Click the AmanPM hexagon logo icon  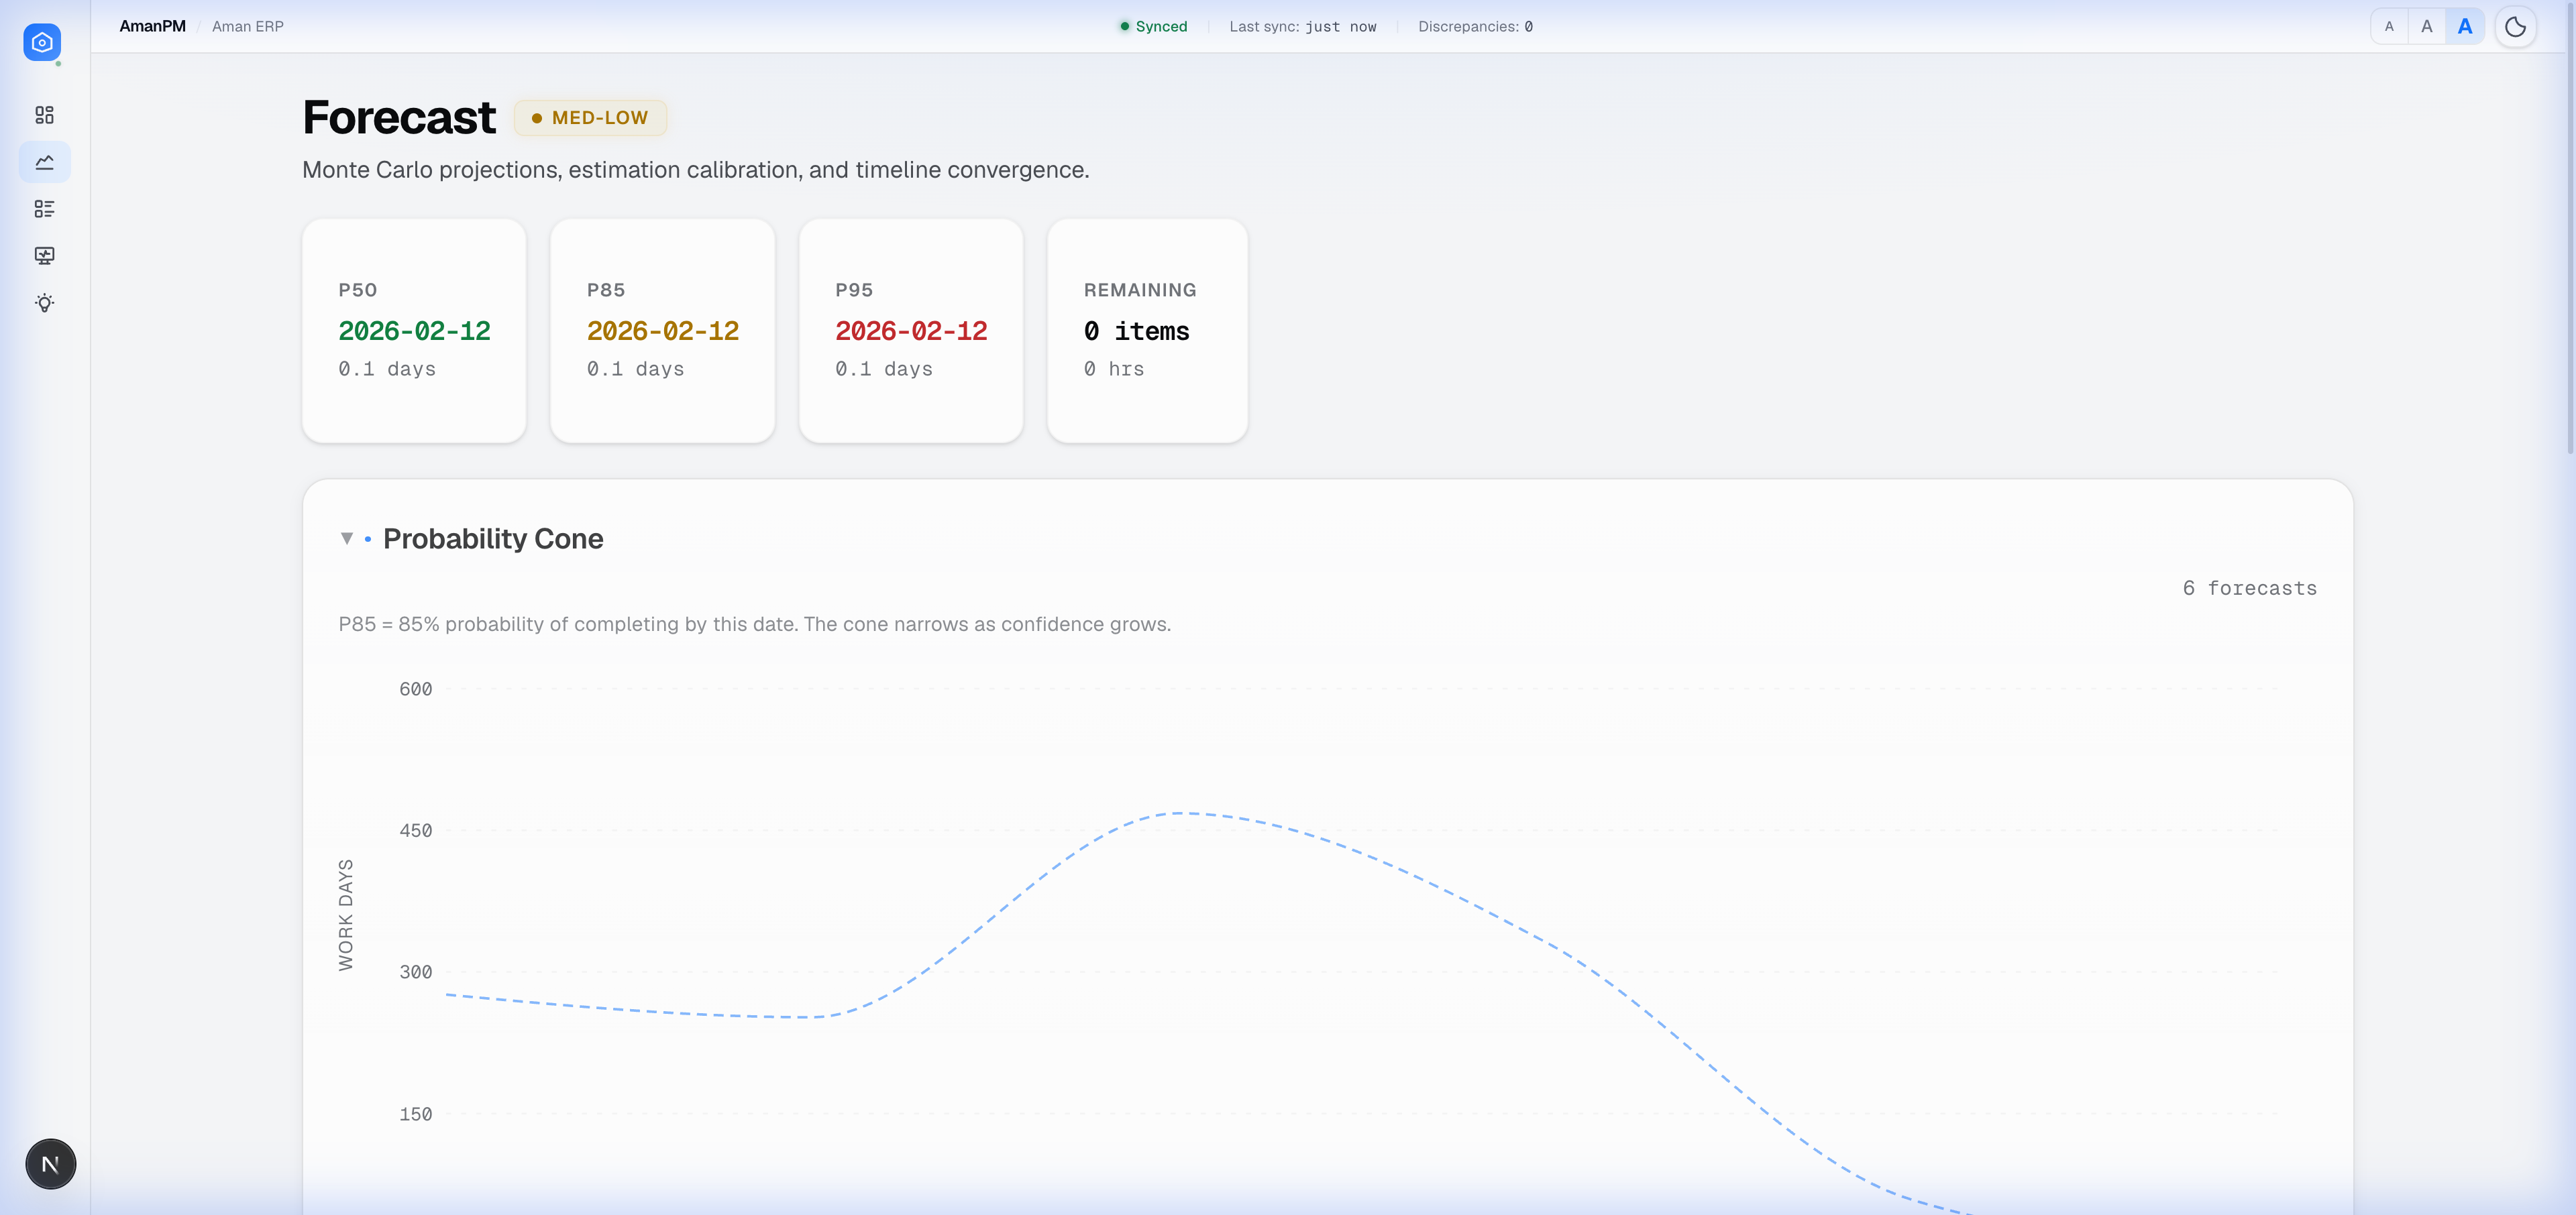pos(42,42)
